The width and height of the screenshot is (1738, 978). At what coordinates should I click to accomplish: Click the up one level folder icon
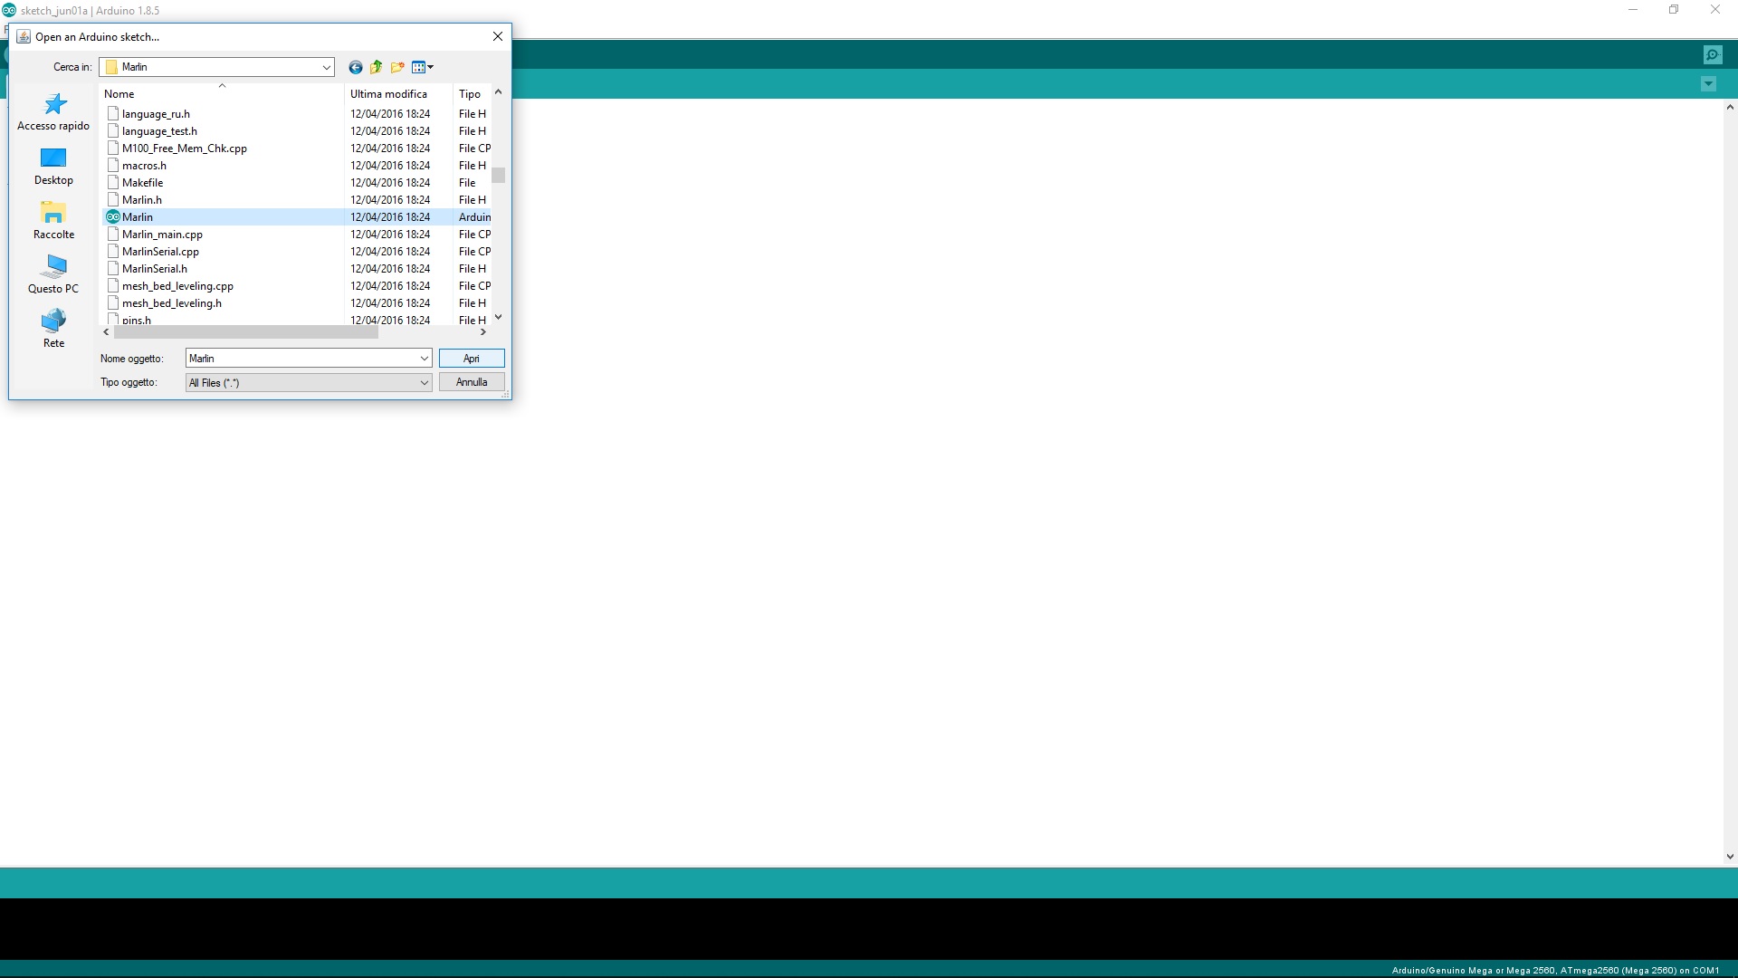[x=376, y=67]
